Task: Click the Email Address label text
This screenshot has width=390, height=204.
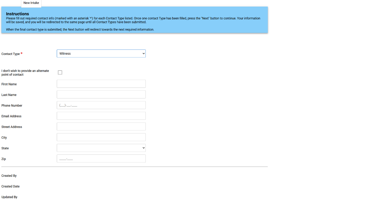Action: tap(11, 116)
